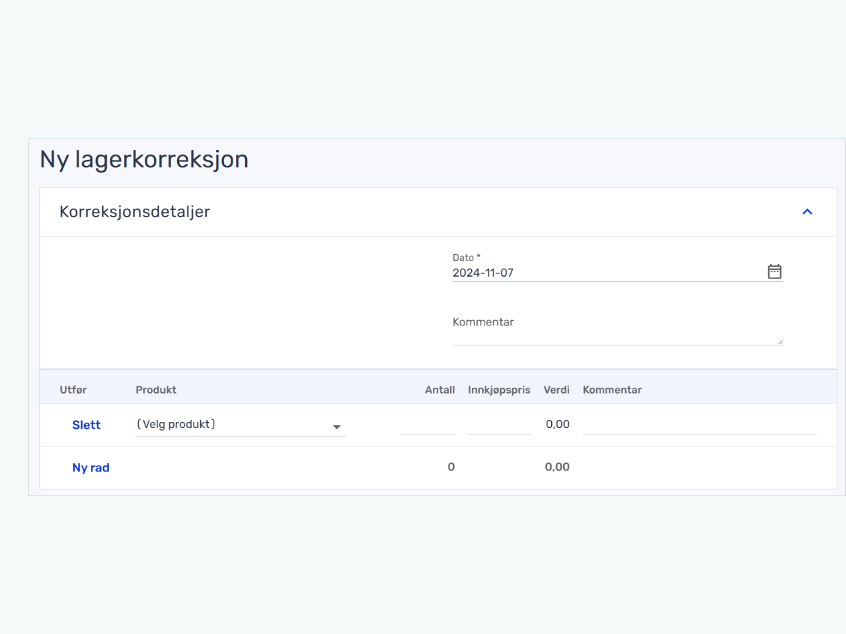
Task: Click the Utfør column header
Action: [x=73, y=390]
